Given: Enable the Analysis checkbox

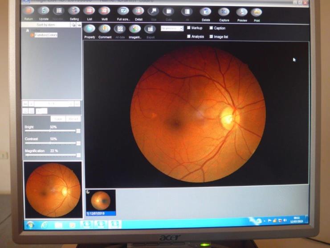Looking at the screenshot, I should click(189, 37).
